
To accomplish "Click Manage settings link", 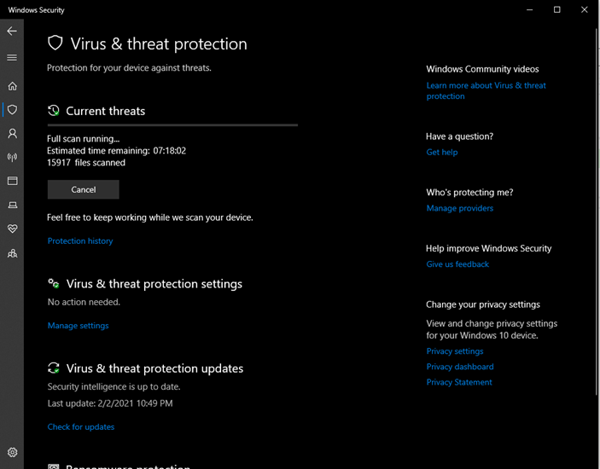I will 78,325.
